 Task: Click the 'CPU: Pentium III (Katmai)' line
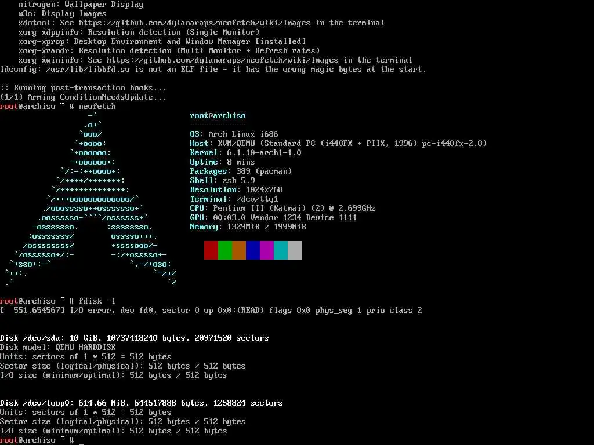[282, 209]
